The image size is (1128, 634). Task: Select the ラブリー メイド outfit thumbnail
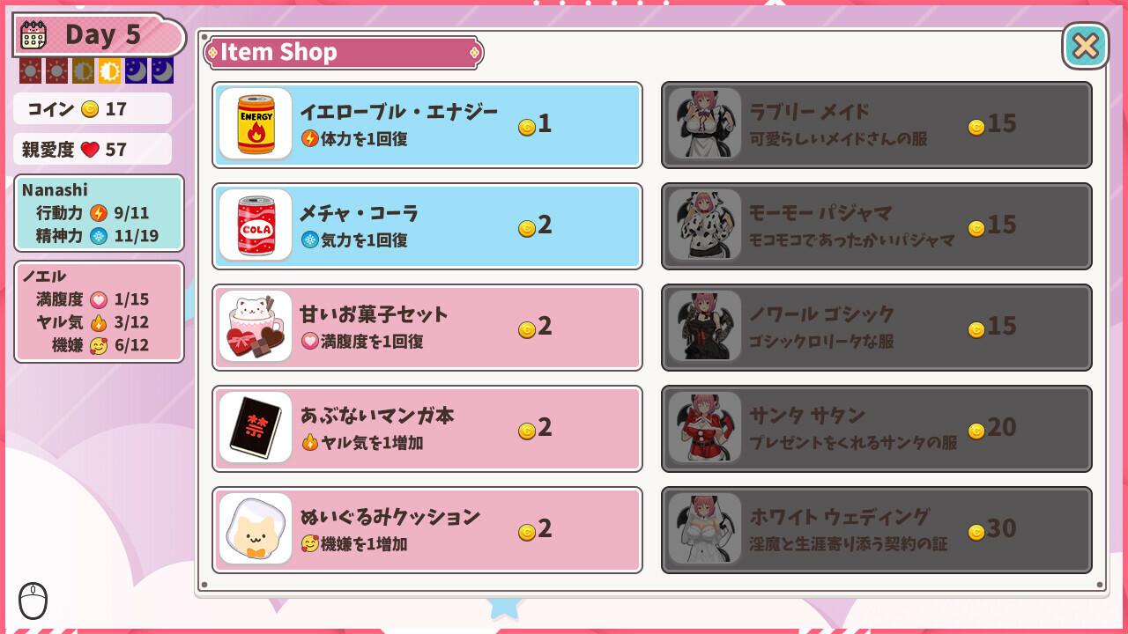705,124
